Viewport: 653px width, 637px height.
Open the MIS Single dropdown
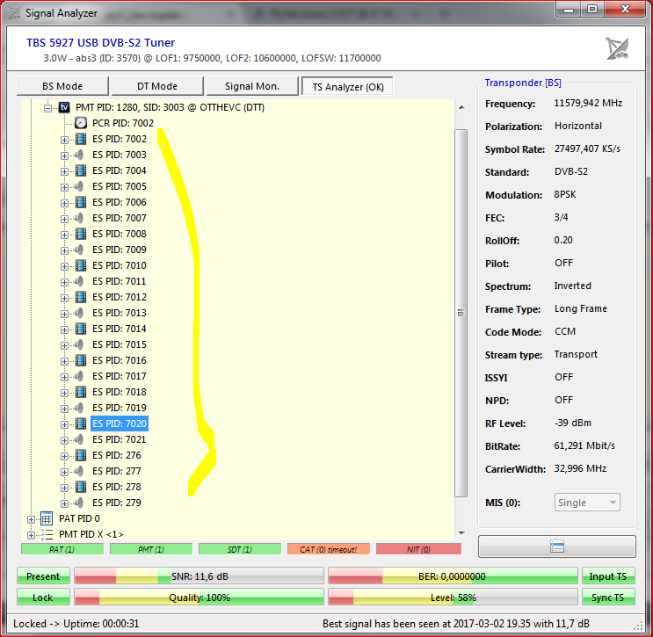(x=587, y=503)
